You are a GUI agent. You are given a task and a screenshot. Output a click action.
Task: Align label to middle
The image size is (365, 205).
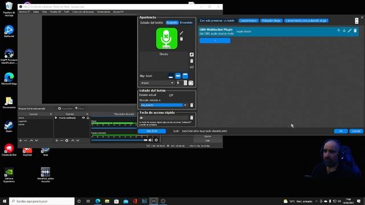(178, 76)
